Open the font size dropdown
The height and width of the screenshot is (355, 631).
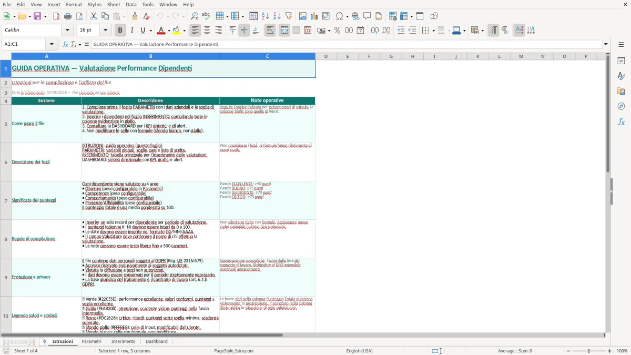coord(106,31)
